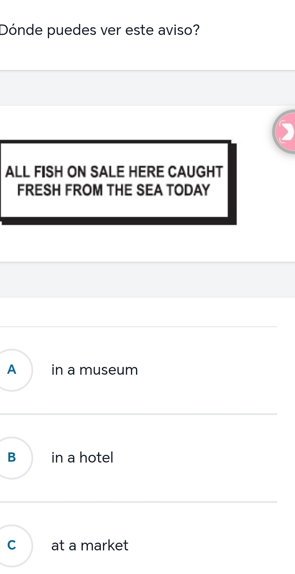Select option C radio circle
This screenshot has height=574, width=295.
click(x=12, y=545)
